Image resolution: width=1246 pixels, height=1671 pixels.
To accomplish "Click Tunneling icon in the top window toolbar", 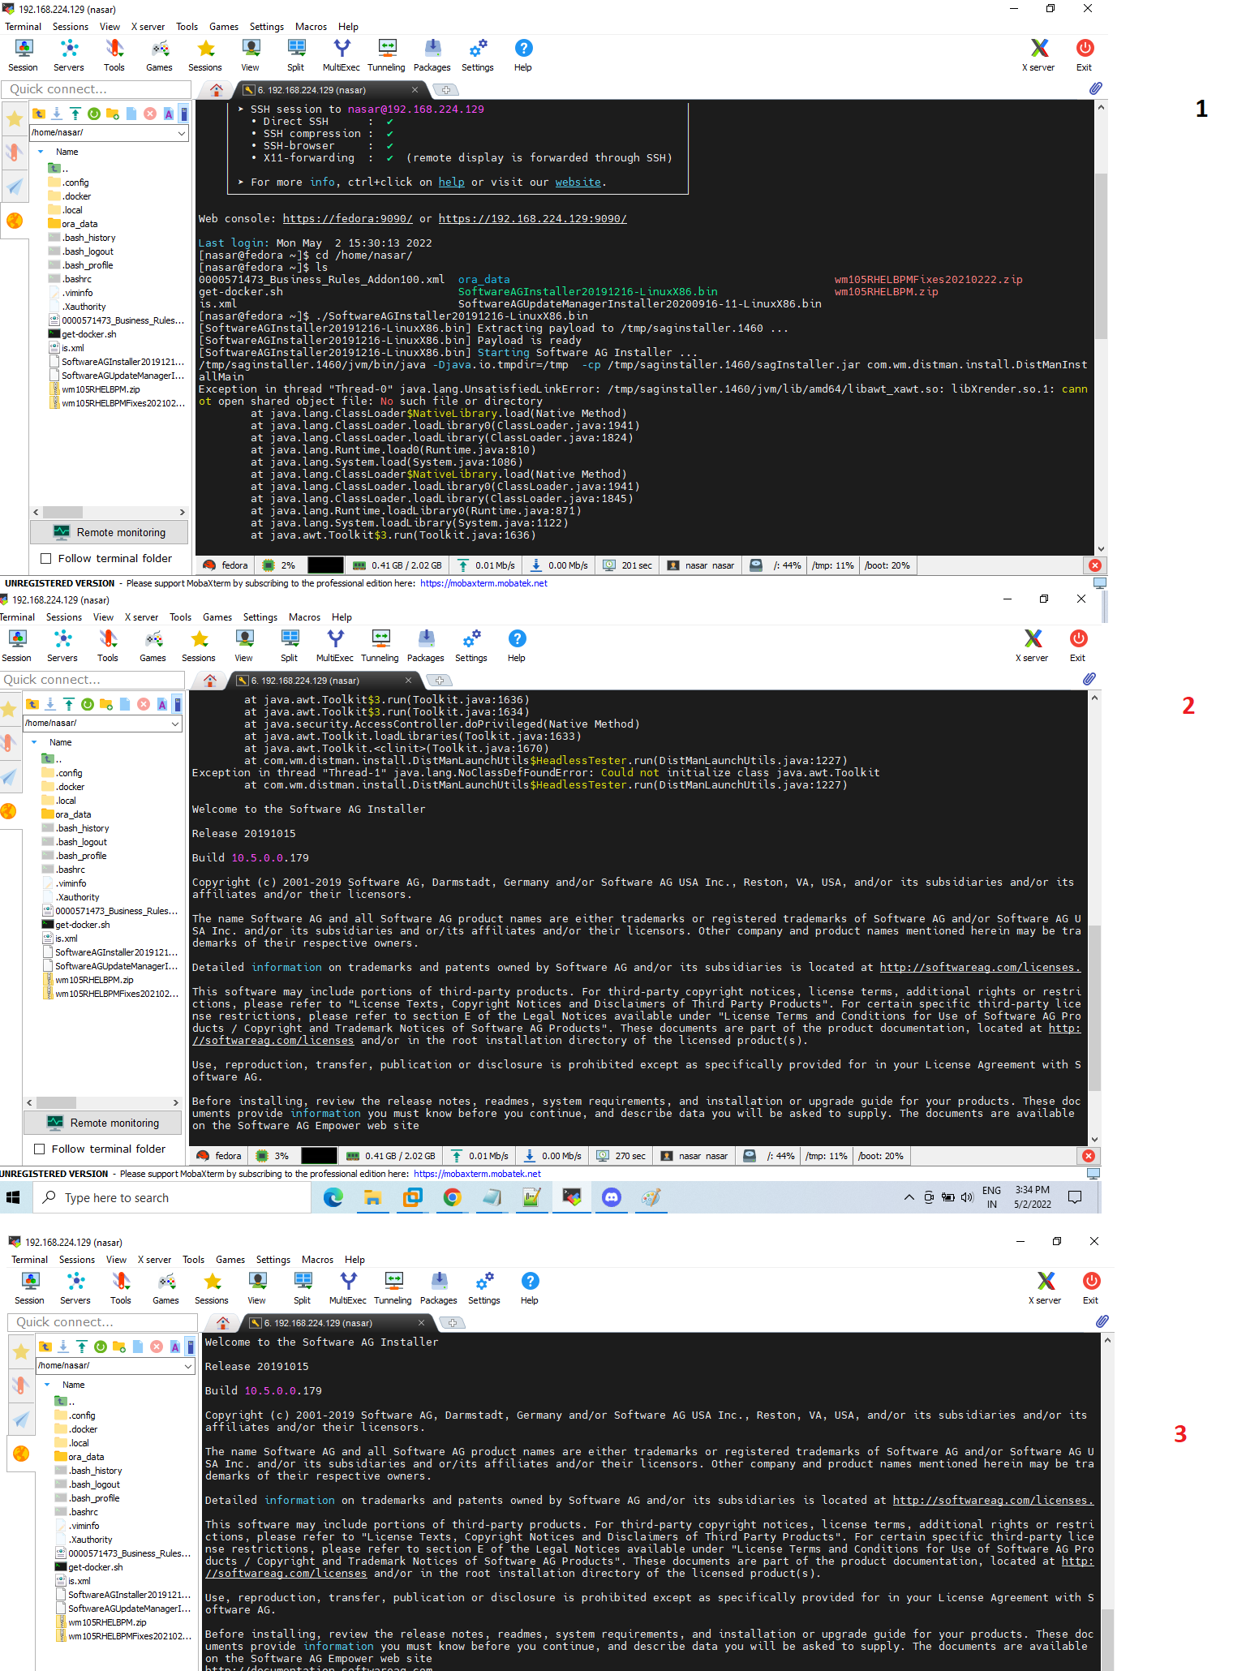I will [387, 55].
